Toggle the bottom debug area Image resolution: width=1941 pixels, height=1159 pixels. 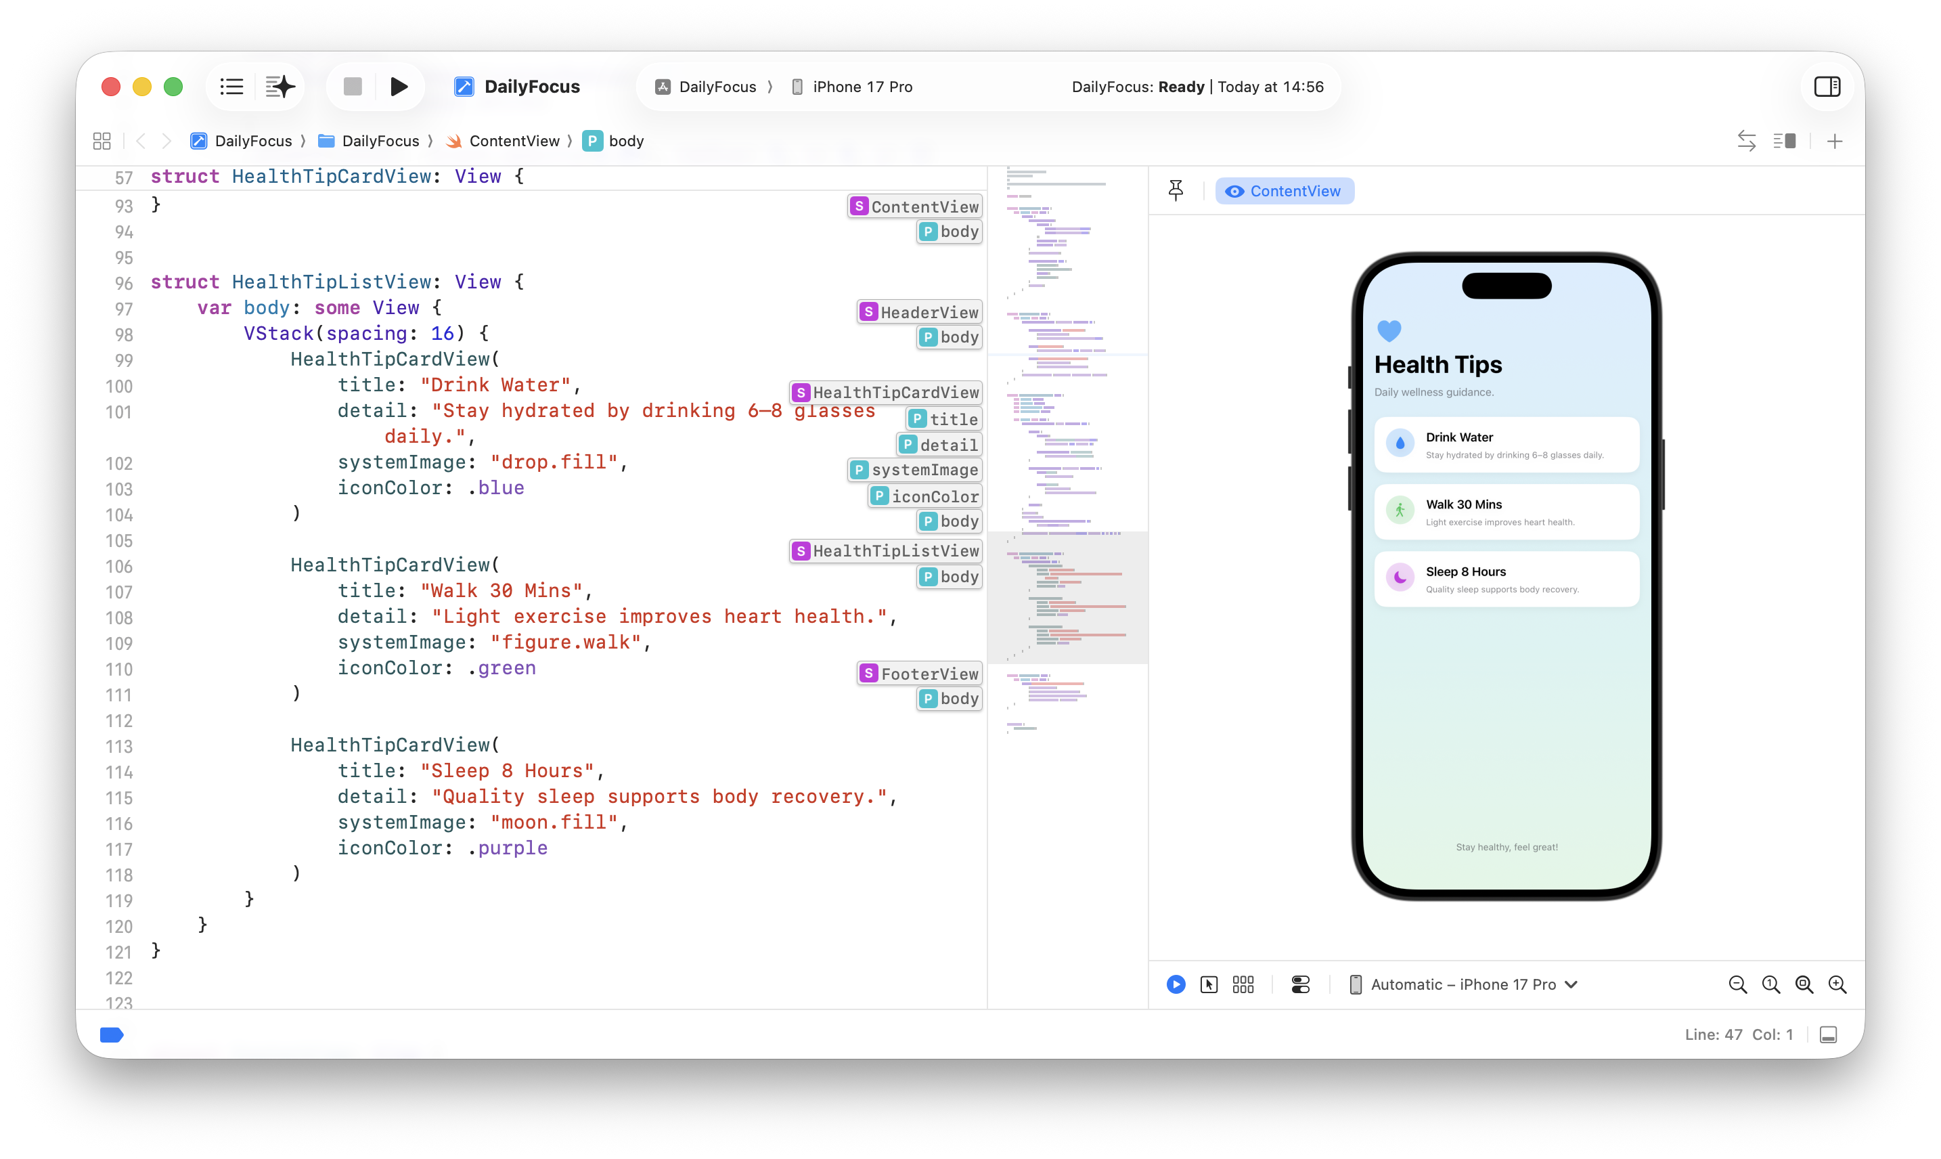[1828, 1035]
